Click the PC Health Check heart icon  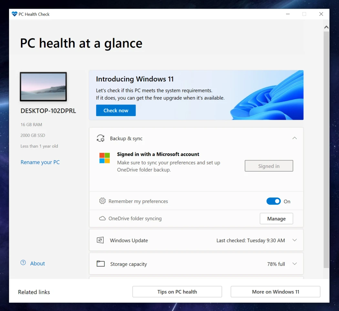[x=14, y=14]
